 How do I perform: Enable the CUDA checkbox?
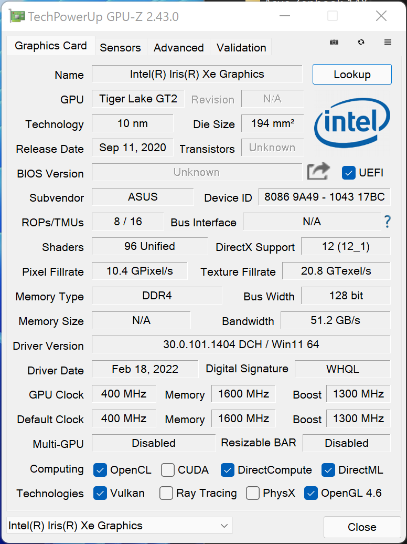pos(168,470)
